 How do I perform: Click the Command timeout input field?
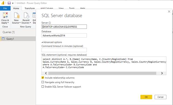[64, 50]
